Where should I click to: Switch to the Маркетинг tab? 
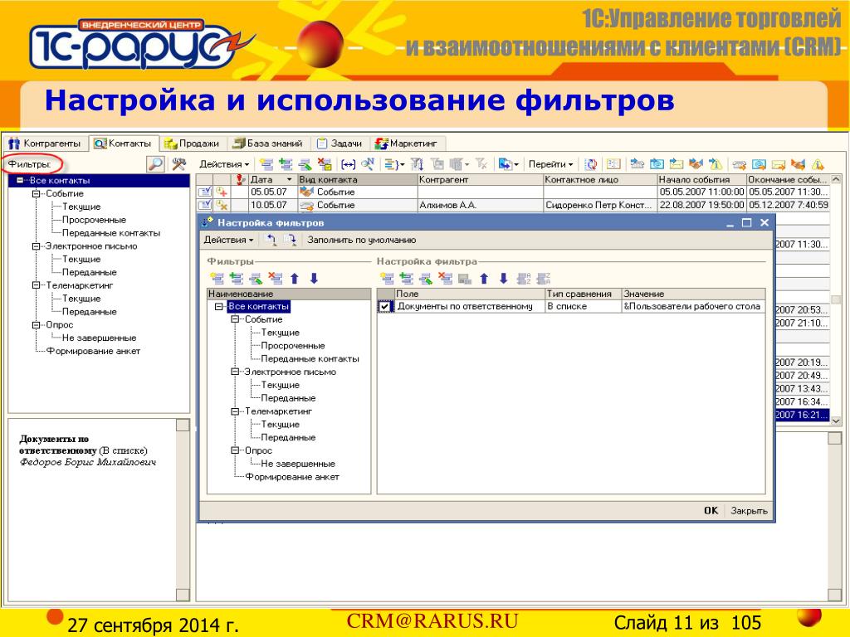[407, 143]
